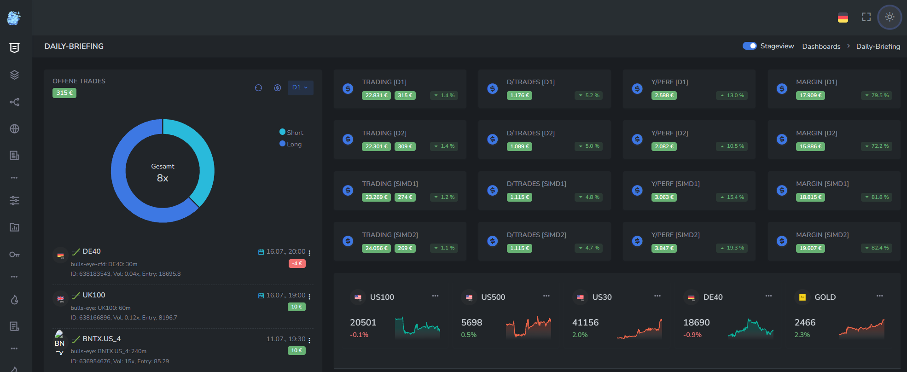This screenshot has height=372, width=907.
Task: Click the sun theme settings icon
Action: point(889,17)
